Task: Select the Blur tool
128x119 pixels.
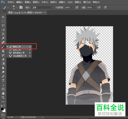Action: tap(3, 68)
